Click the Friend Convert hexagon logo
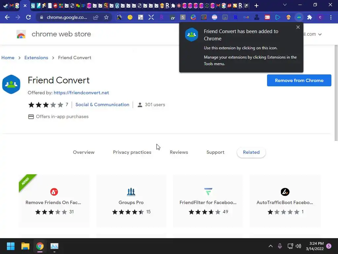 pyautogui.click(x=11, y=84)
